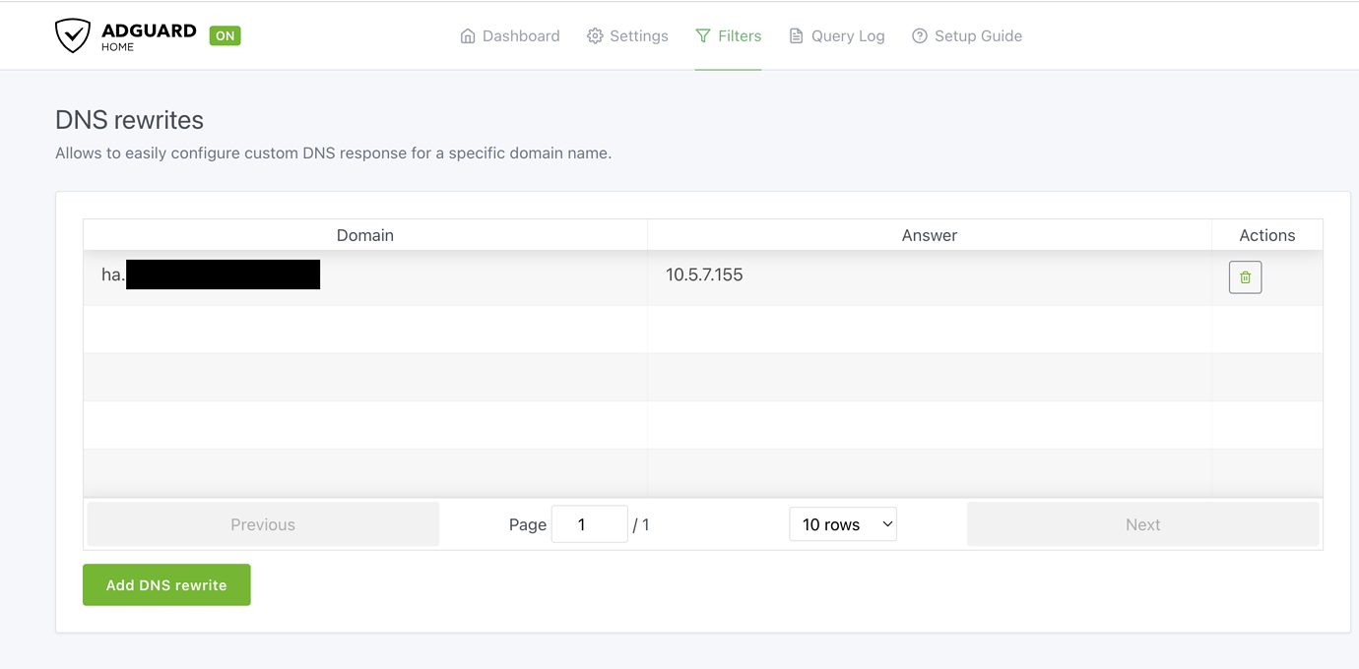This screenshot has width=1359, height=669.
Task: Click the Dashboard home icon
Action: (468, 35)
